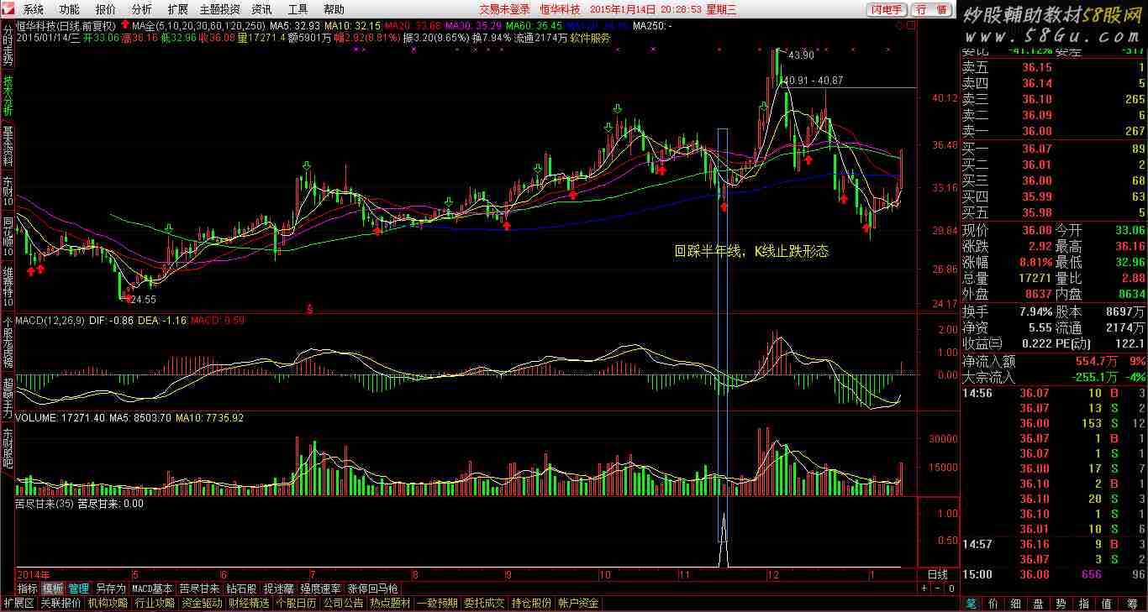Viewport: 1148px width, 612px height.
Task: Select the 苦尽甘来 template
Action: tap(199, 588)
